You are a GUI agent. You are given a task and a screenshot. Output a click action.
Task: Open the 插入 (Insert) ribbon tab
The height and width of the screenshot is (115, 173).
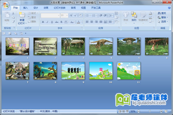point(26,8)
